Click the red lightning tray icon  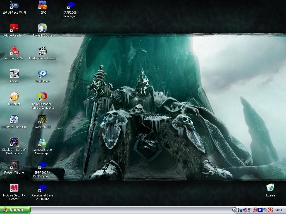270,210
